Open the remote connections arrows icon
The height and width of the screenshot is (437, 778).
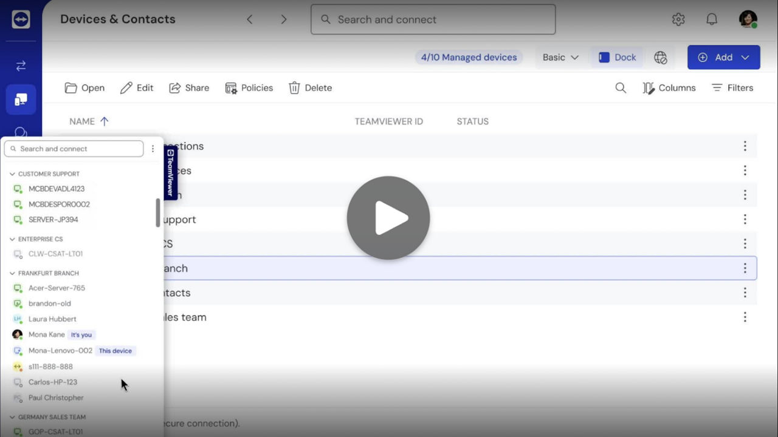pos(21,66)
